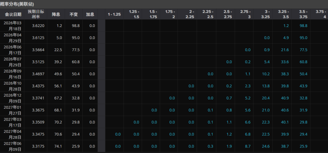
Task: Click the 2.25 - 2.5 rate range header
Action: pos(208,14)
